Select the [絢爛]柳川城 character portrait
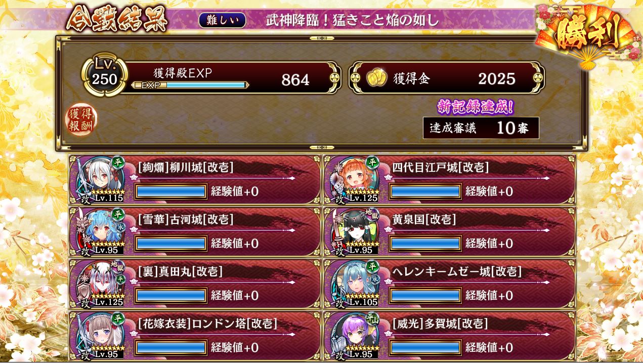 click(x=100, y=179)
